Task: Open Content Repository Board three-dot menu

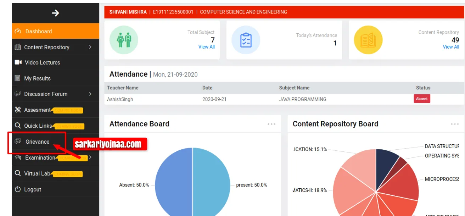Action: [455, 124]
